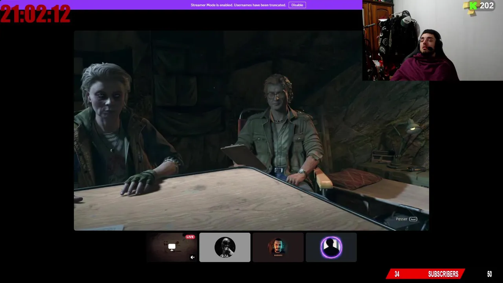Click the 202 viewer count
503x283 pixels.
click(x=486, y=6)
